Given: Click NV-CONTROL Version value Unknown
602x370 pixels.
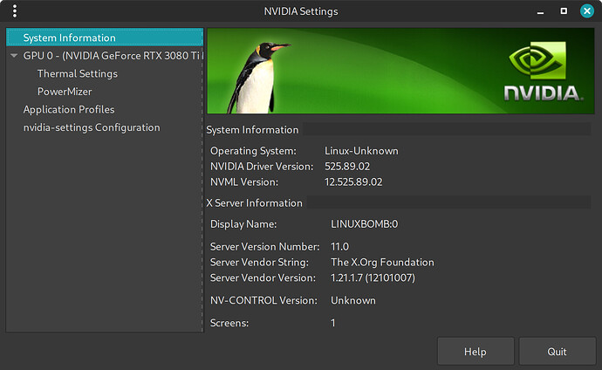Looking at the screenshot, I should [352, 300].
